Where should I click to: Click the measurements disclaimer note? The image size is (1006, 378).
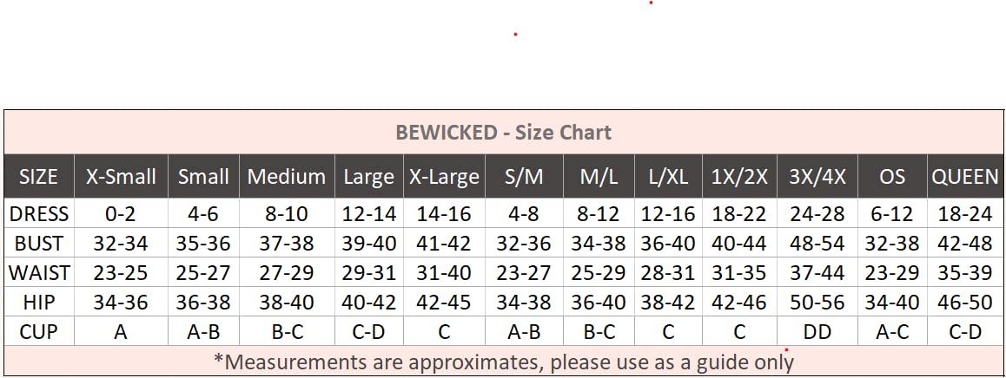[x=503, y=361]
